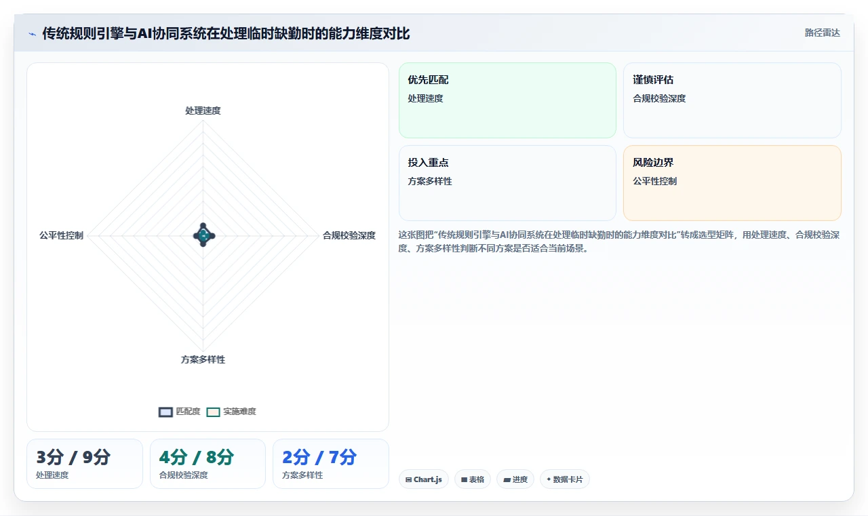Image resolution: width=868 pixels, height=516 pixels.
Task: Select the 风险边界 card
Action: coord(732,183)
